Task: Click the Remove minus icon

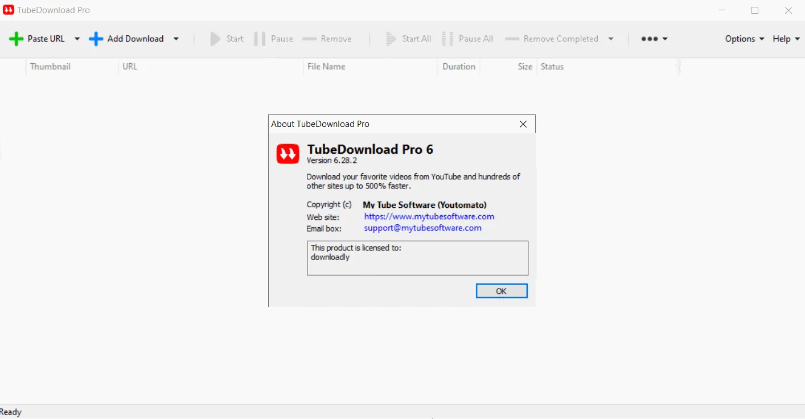Action: [309, 39]
